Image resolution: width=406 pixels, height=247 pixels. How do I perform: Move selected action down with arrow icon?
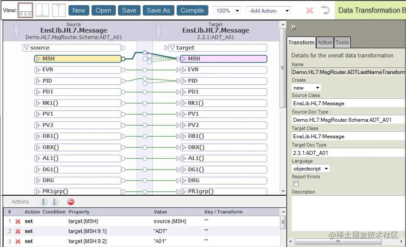55,202
